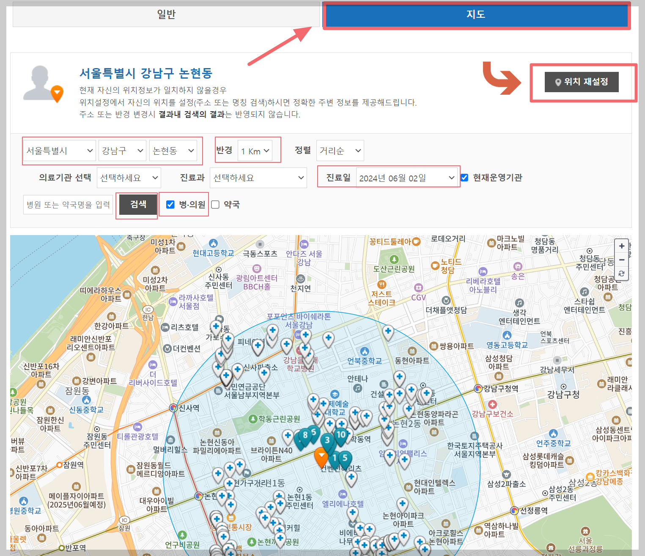
Task: Select the cluster marker numbered 1
Action: (x=335, y=459)
